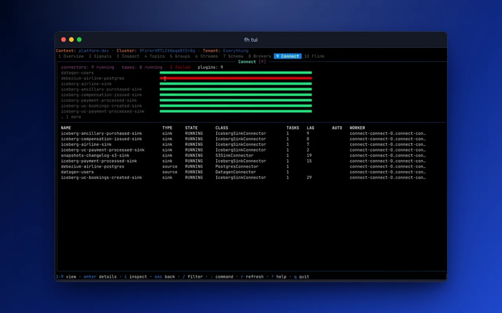
Task: Click the lag value 15
Action: point(309,161)
